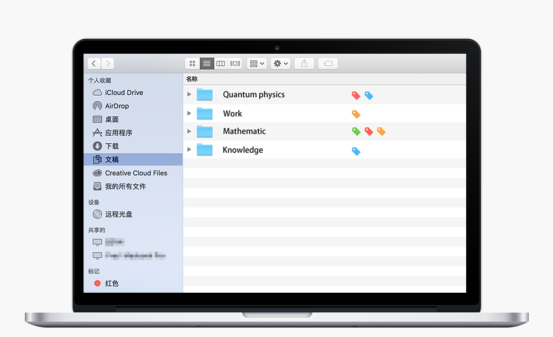The width and height of the screenshot is (553, 337).
Task: Select the red 红色 tag in sidebar
Action: 112,283
